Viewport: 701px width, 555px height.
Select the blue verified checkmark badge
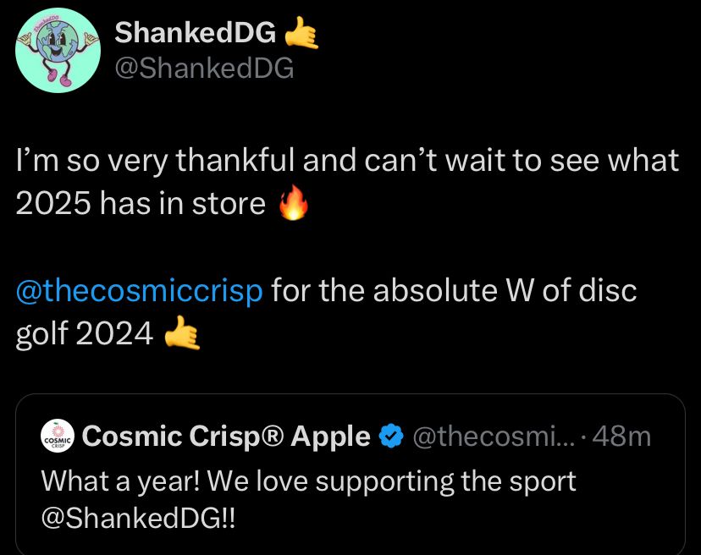coord(389,437)
